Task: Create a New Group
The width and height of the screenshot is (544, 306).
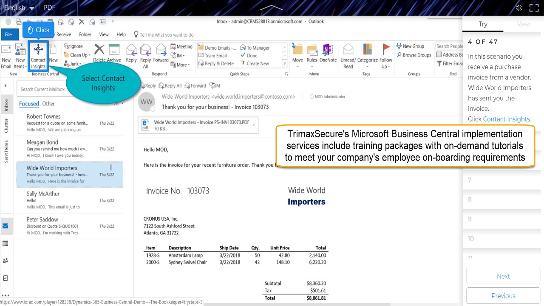Action: click(411, 46)
